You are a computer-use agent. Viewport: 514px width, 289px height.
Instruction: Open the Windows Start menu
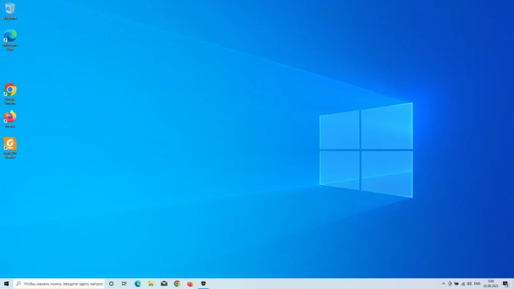[x=7, y=283]
